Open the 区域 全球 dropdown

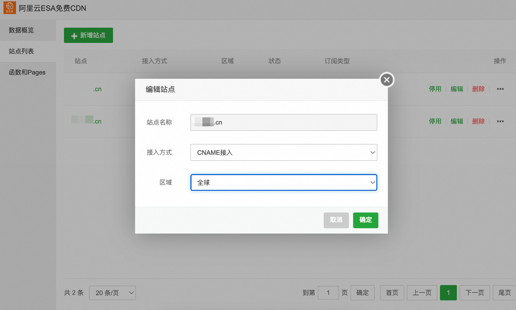(284, 182)
